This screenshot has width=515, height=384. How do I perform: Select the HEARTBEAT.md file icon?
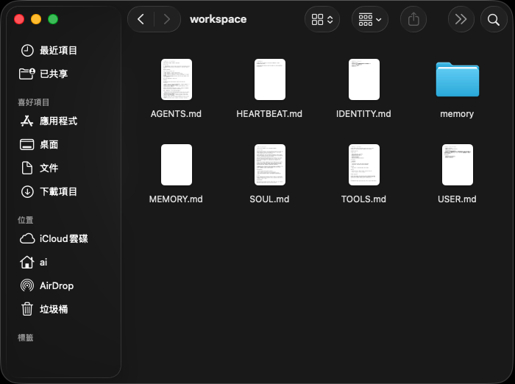pyautogui.click(x=269, y=79)
